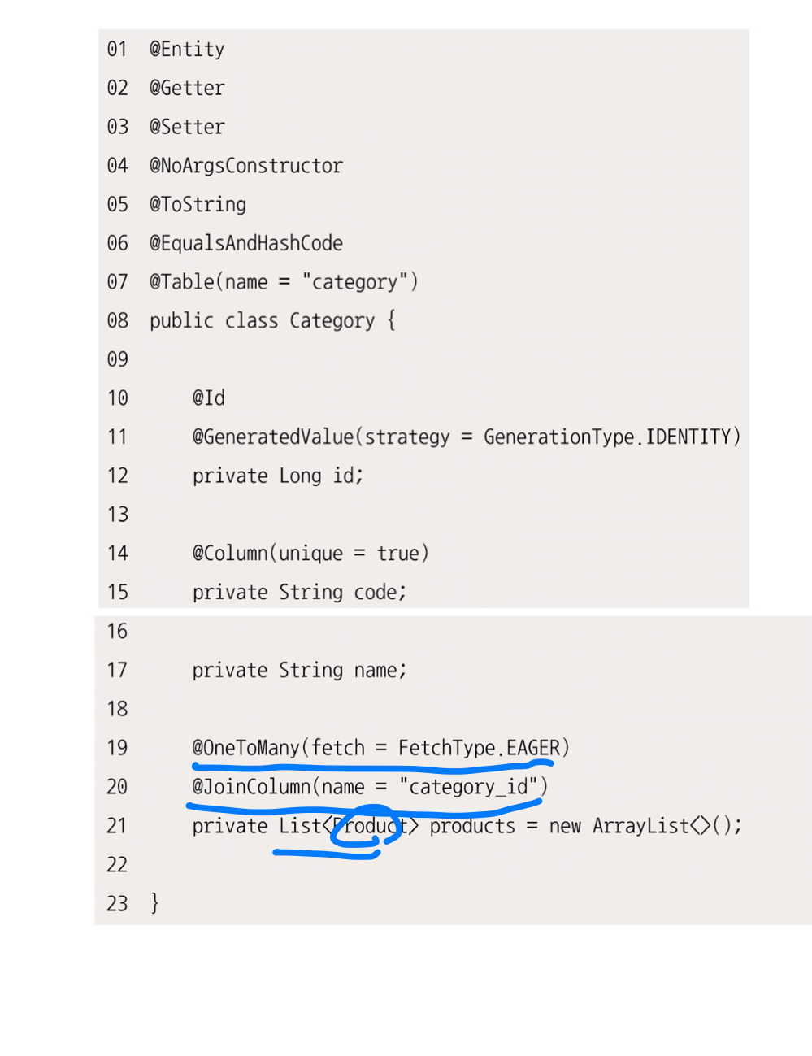Click the @Id annotation on line 10
The width and height of the screenshot is (812, 1056).
click(209, 398)
